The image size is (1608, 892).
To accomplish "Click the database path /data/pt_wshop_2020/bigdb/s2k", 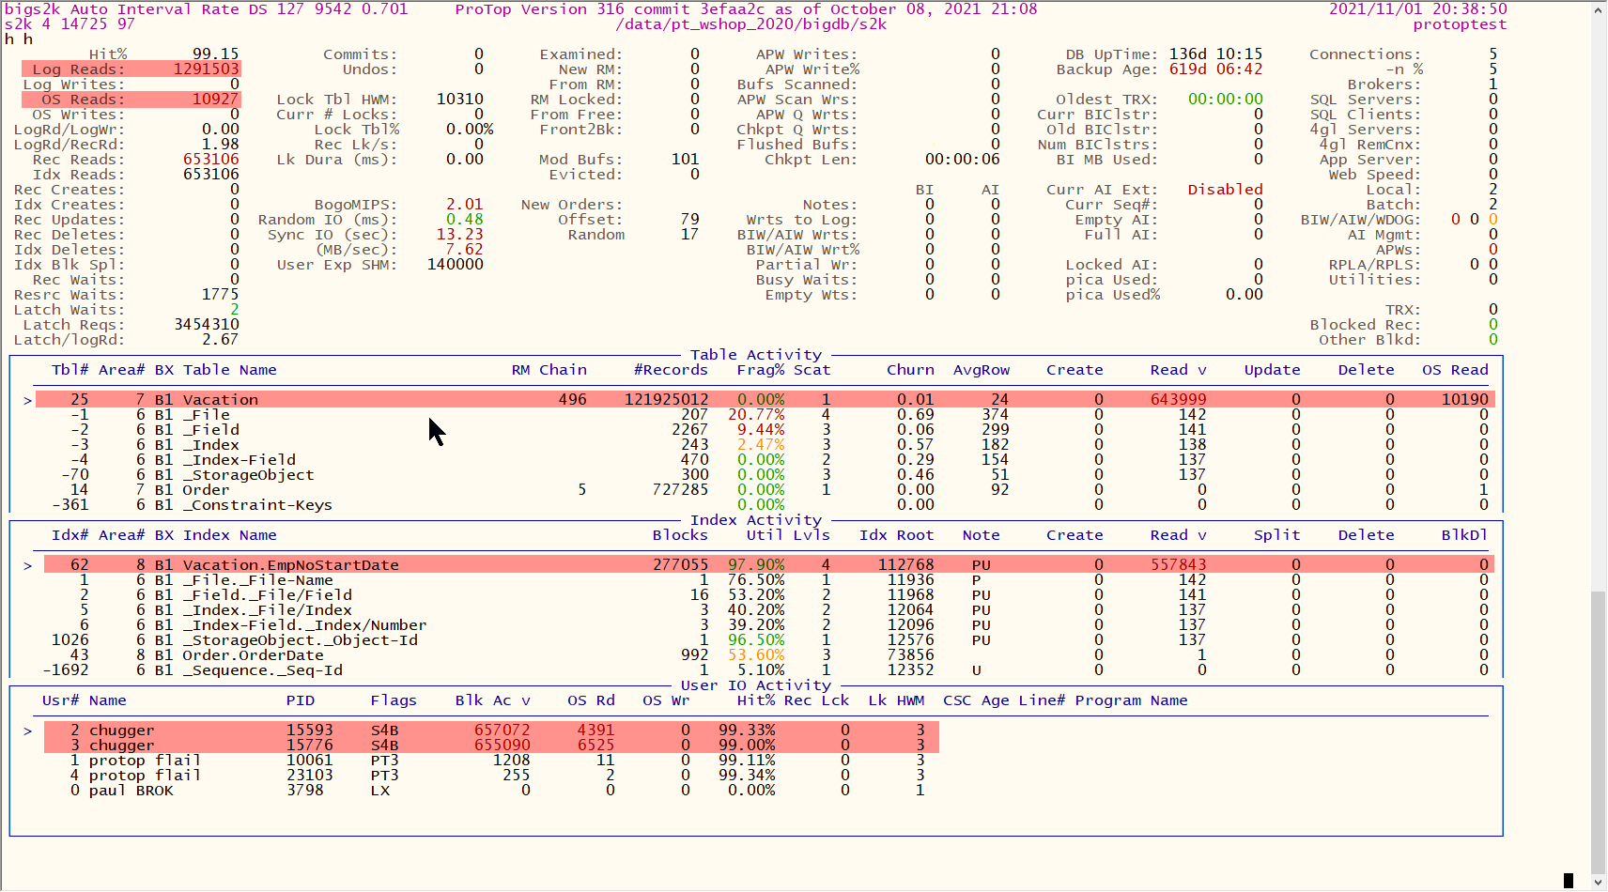I will coord(751,24).
